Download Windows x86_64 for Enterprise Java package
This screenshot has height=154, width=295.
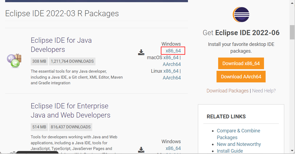(x=173, y=148)
